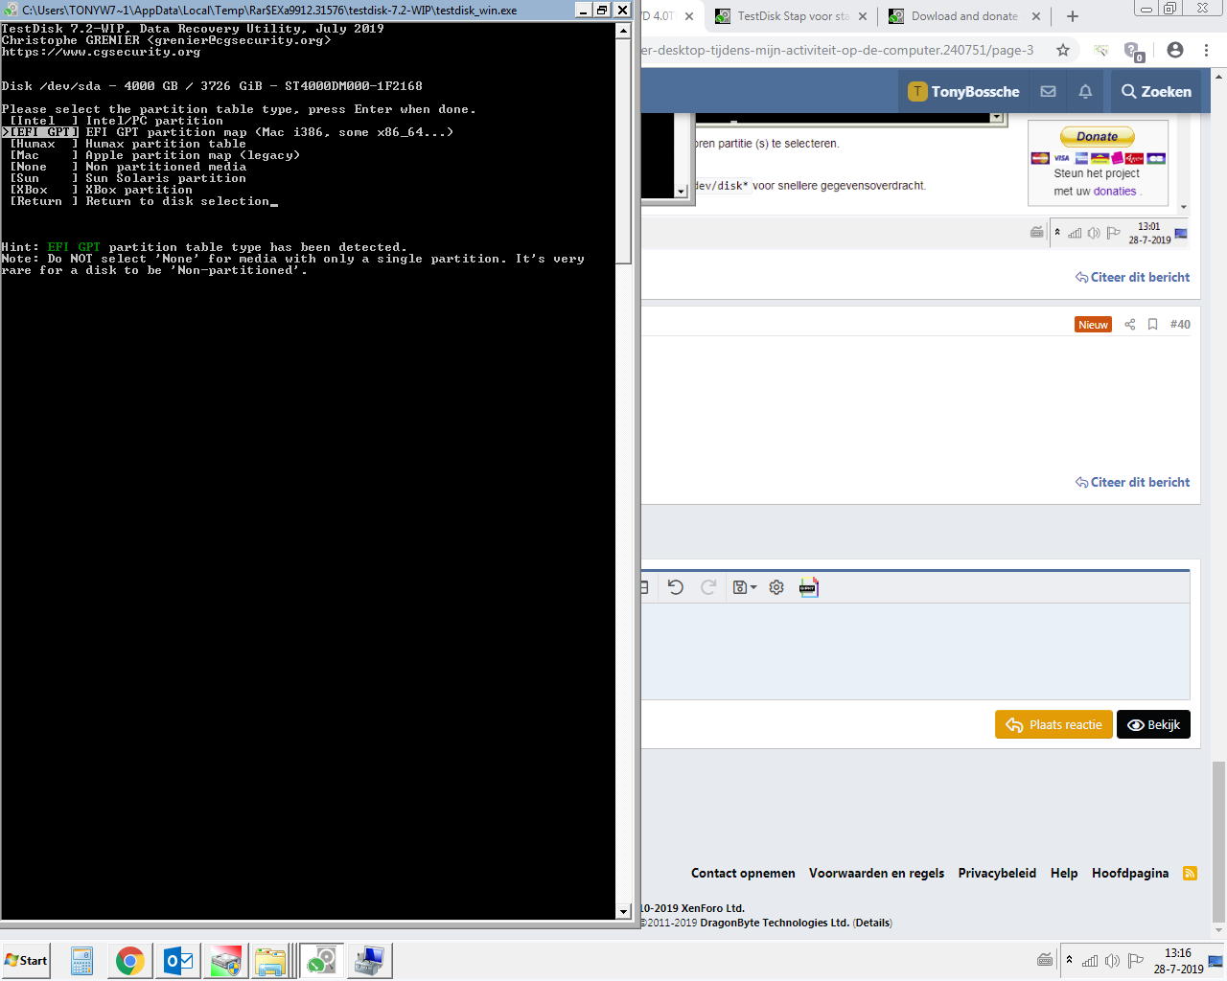Viewport: 1227px width, 981px height.
Task: Open the Chrome three-dot menu
Action: tap(1207, 50)
